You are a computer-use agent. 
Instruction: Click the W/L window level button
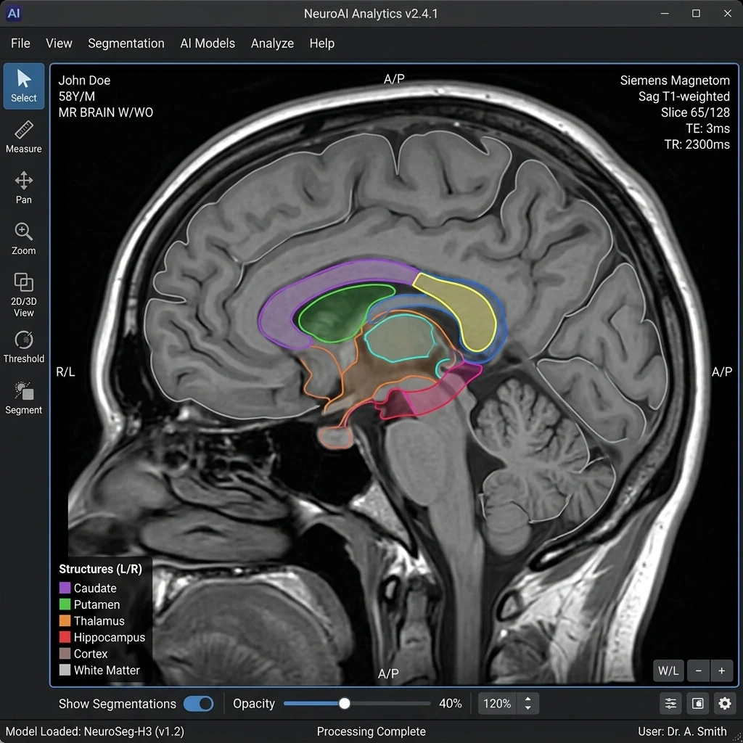[668, 670]
